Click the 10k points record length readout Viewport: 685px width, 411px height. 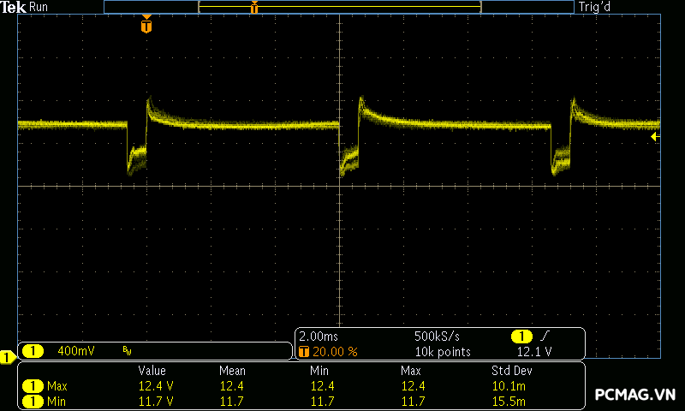(443, 352)
